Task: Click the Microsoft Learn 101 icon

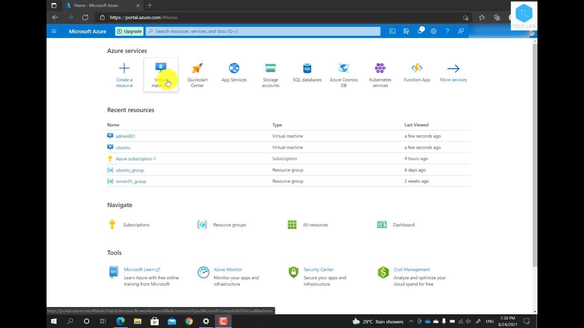Action: tap(114, 272)
